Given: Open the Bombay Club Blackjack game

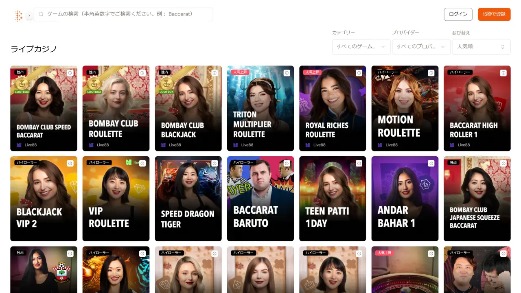Looking at the screenshot, I should tap(188, 108).
